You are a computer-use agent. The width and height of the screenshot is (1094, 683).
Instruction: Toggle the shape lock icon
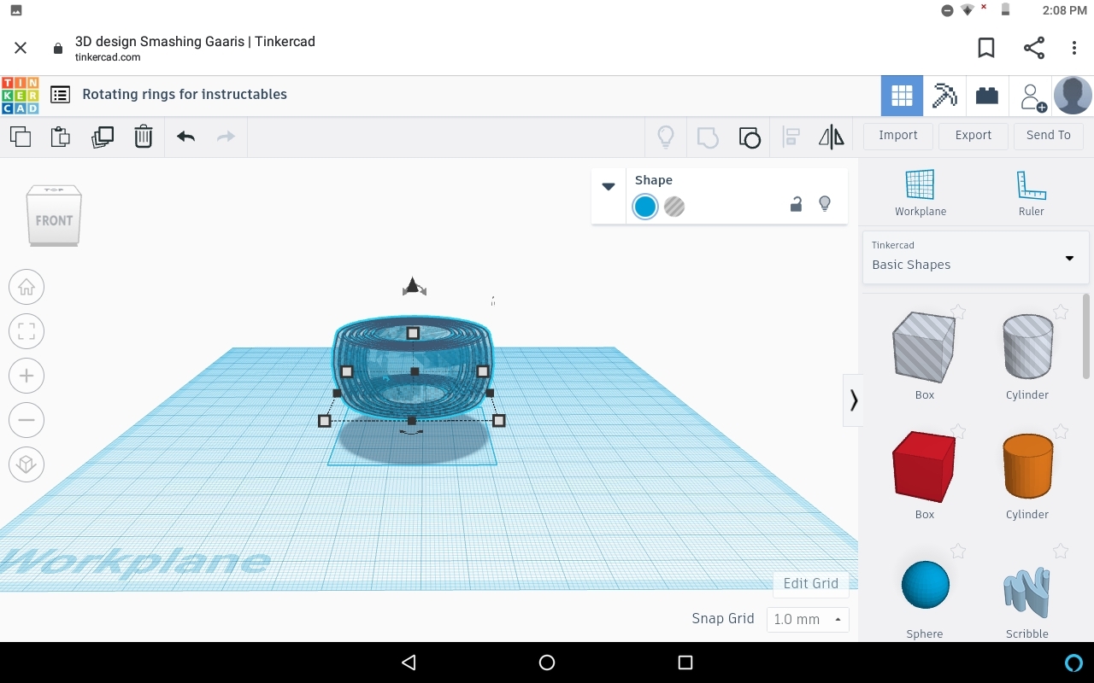796,204
